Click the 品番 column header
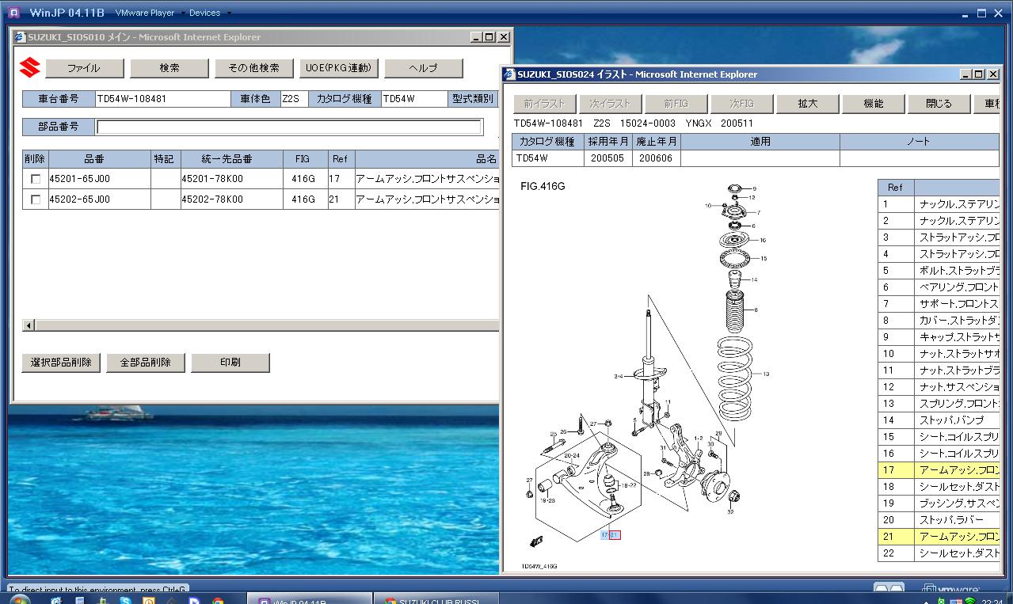 (100, 159)
